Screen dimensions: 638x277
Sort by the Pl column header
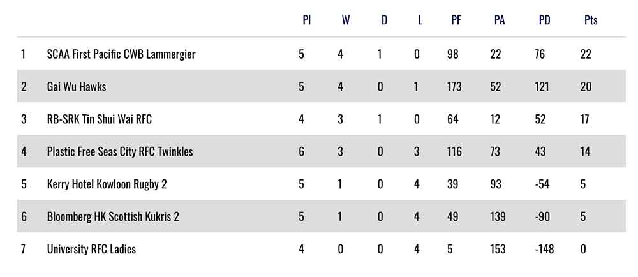coord(306,20)
